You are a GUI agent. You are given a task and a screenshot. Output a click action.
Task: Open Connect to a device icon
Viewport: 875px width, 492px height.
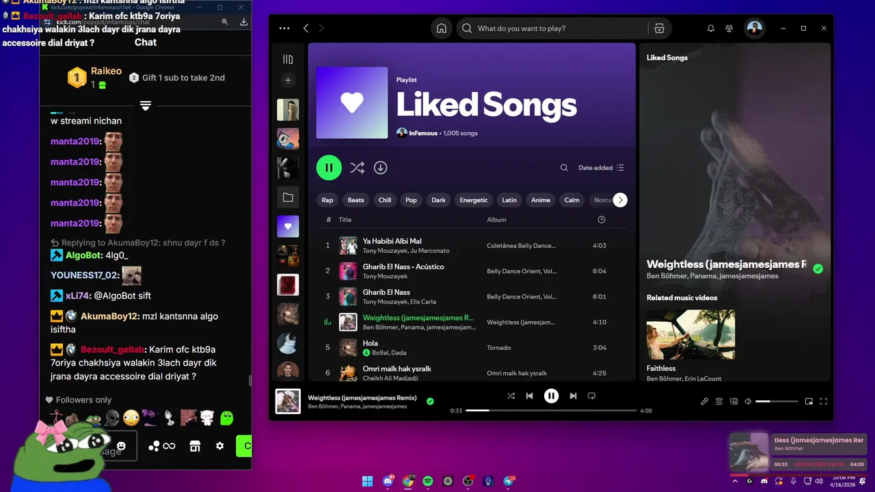734,402
